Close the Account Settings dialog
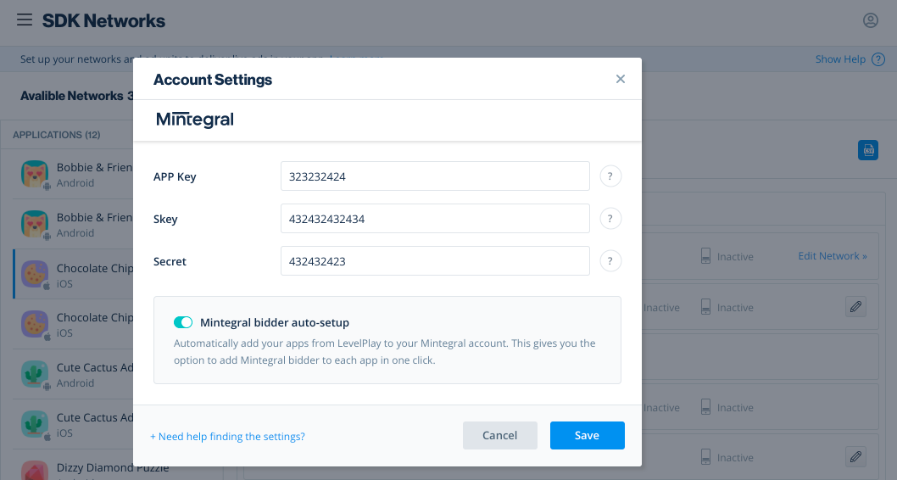This screenshot has height=480, width=897. [621, 79]
